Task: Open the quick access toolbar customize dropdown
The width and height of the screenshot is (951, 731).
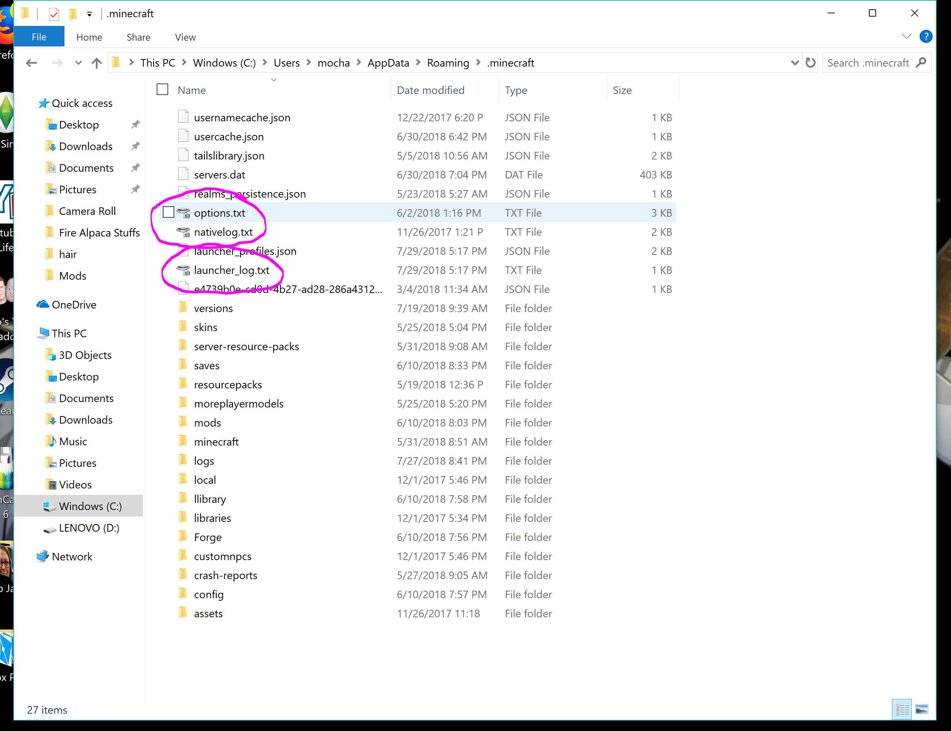Action: 89,14
